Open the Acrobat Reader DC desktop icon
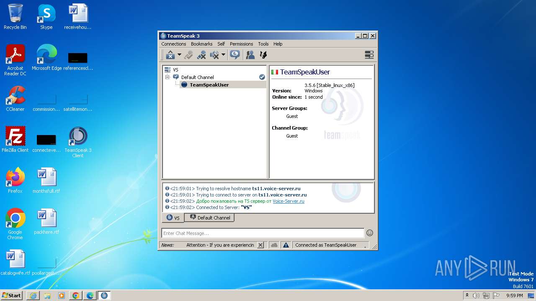This screenshot has height=301, width=536. (x=15, y=60)
